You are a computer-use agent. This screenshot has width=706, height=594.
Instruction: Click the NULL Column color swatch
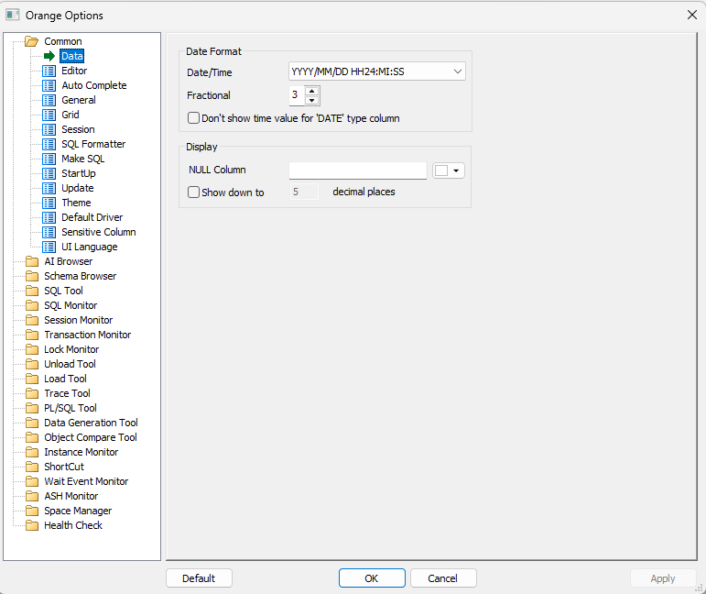441,170
